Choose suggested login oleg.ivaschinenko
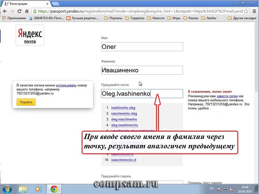Screen dimensions: 259x194 124,119
